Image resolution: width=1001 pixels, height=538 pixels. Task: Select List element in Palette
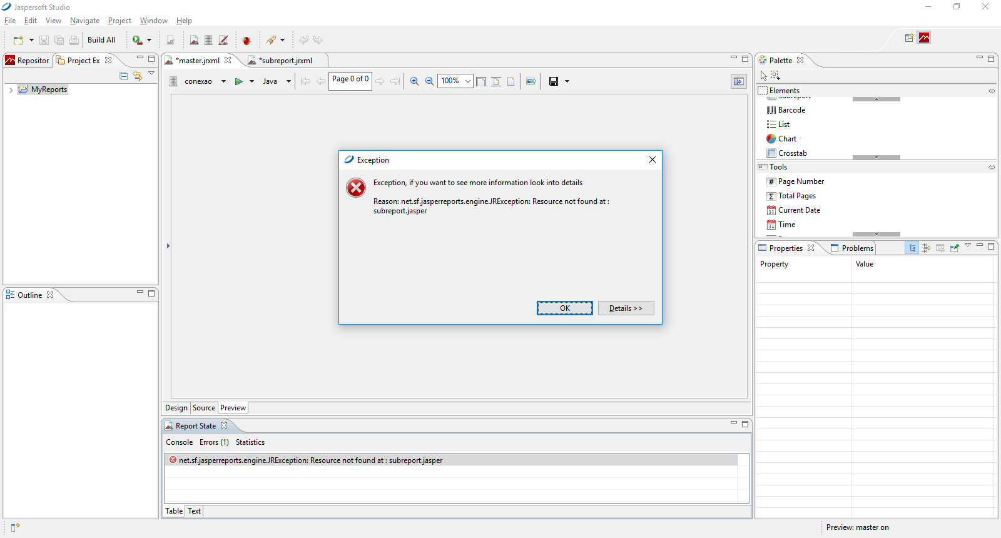(778, 124)
